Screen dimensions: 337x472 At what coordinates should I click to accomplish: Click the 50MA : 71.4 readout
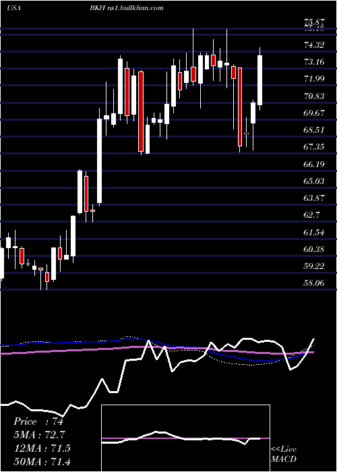pos(42,461)
